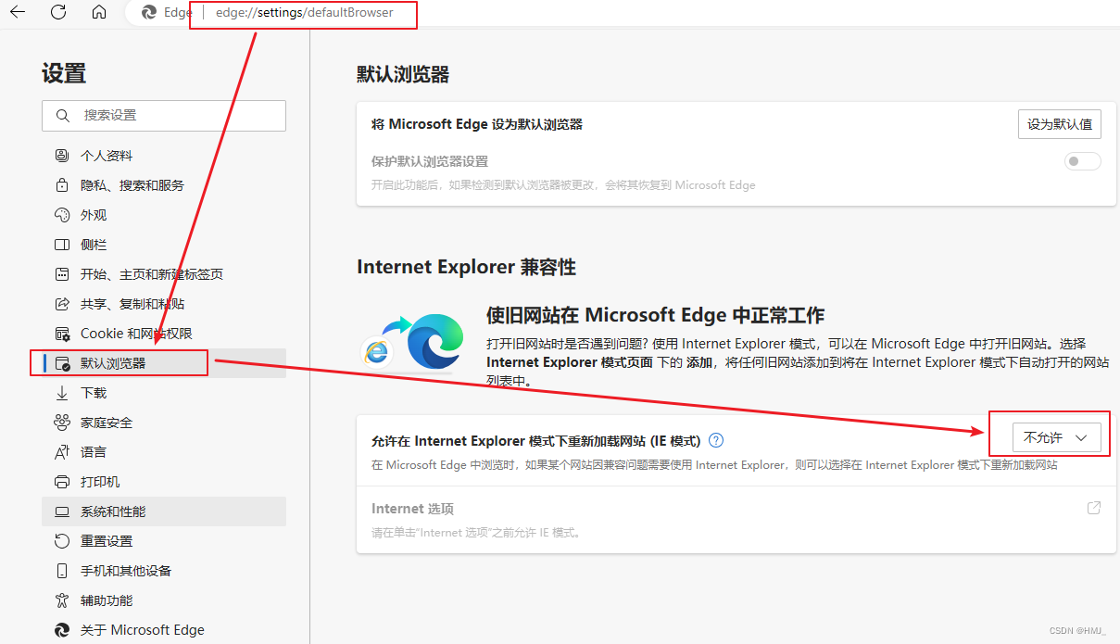Toggle 保护默认浏览器设置 switch
The width and height of the screenshot is (1120, 644).
pyautogui.click(x=1082, y=161)
